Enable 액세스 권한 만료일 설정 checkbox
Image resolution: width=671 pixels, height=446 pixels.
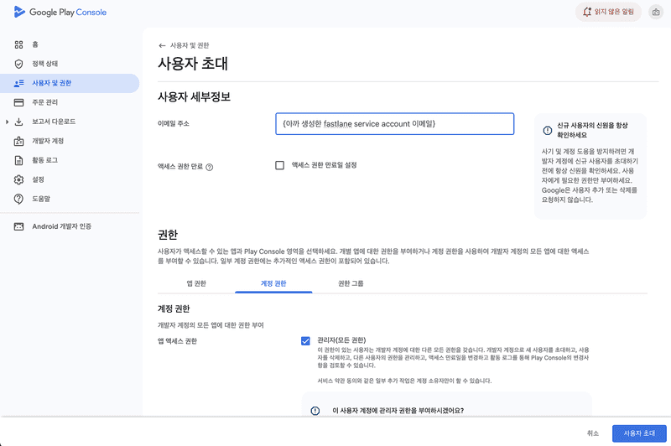click(280, 165)
